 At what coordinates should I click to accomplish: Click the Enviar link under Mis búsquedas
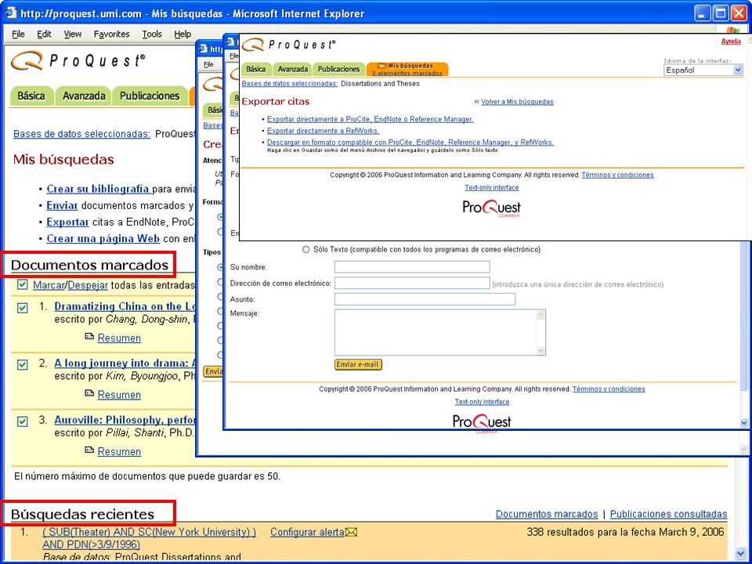coord(62,206)
